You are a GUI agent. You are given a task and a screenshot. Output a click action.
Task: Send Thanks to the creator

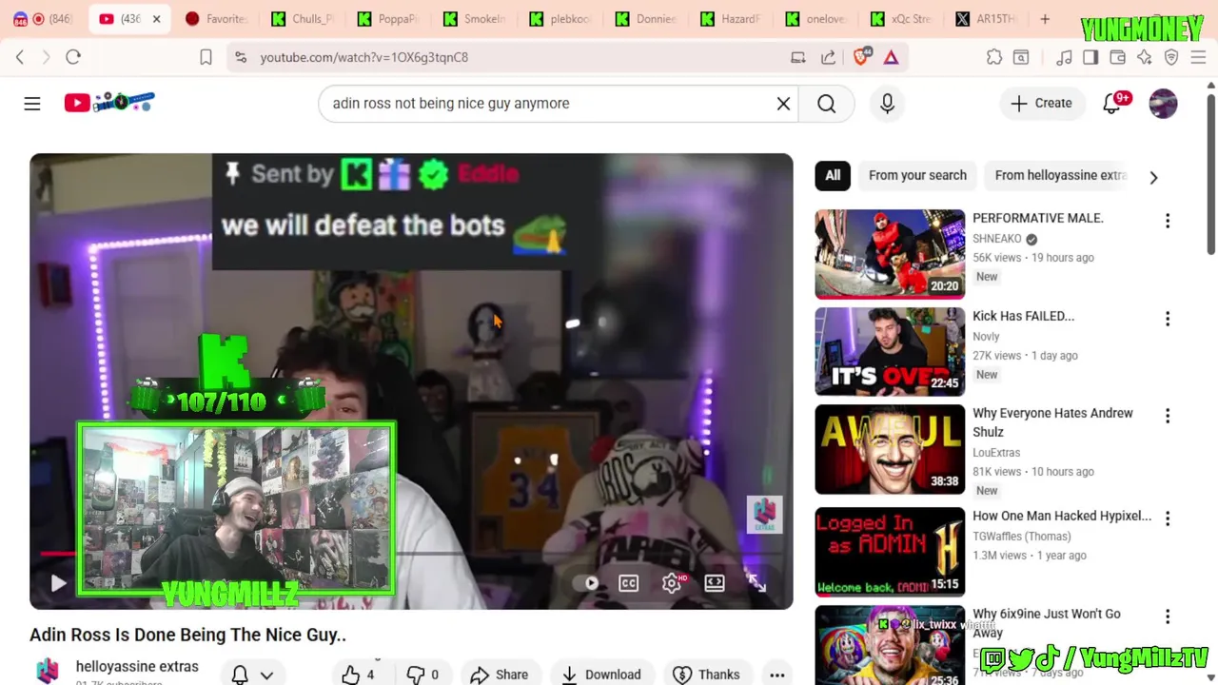click(x=706, y=675)
